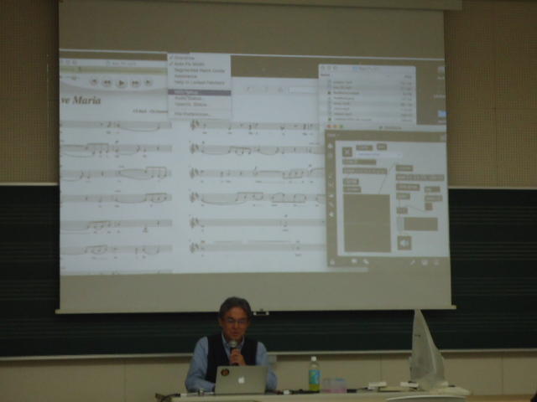537x402 pixels.
Task: Select the highlighted entry in the open menu
Action: tap(200, 93)
